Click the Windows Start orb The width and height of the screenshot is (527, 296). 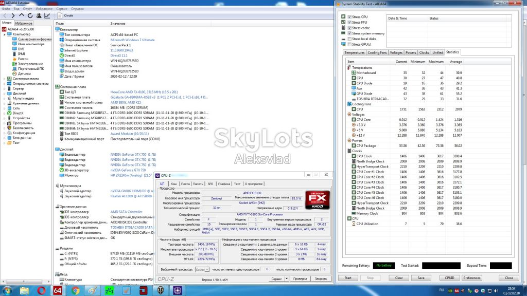[x=7, y=290]
